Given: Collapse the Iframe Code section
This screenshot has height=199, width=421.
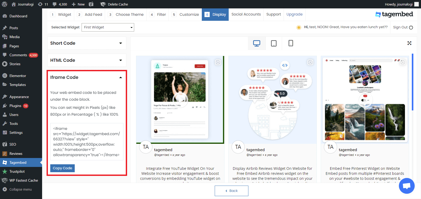Looking at the screenshot, I should click(87, 77).
